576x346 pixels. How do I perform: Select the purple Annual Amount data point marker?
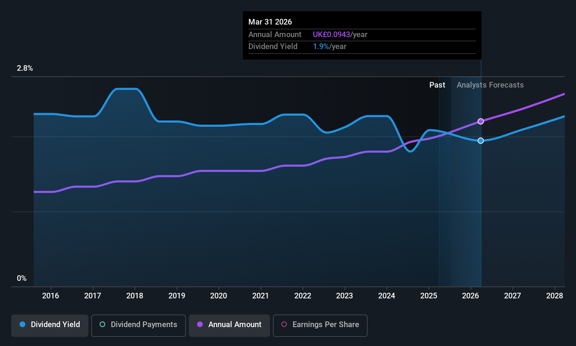pyautogui.click(x=481, y=121)
